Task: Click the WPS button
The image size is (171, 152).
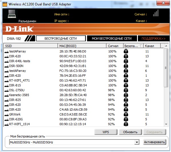Action: [x=106, y=132]
